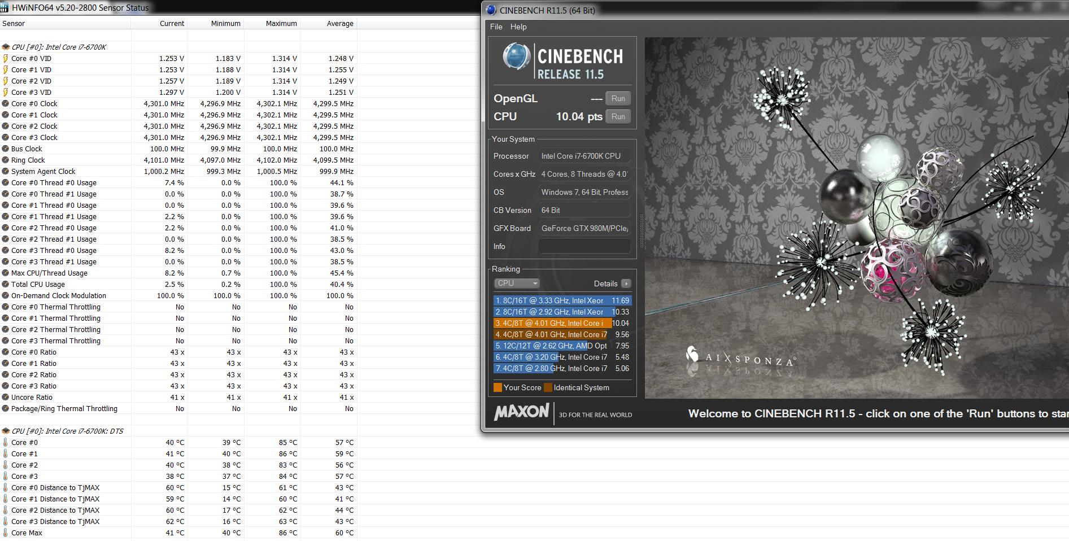1069x541 pixels.
Task: Click the Core Max maximum value 86 °C
Action: click(x=287, y=533)
